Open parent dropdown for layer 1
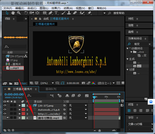The height and width of the screenshot is (134, 155). (78, 105)
